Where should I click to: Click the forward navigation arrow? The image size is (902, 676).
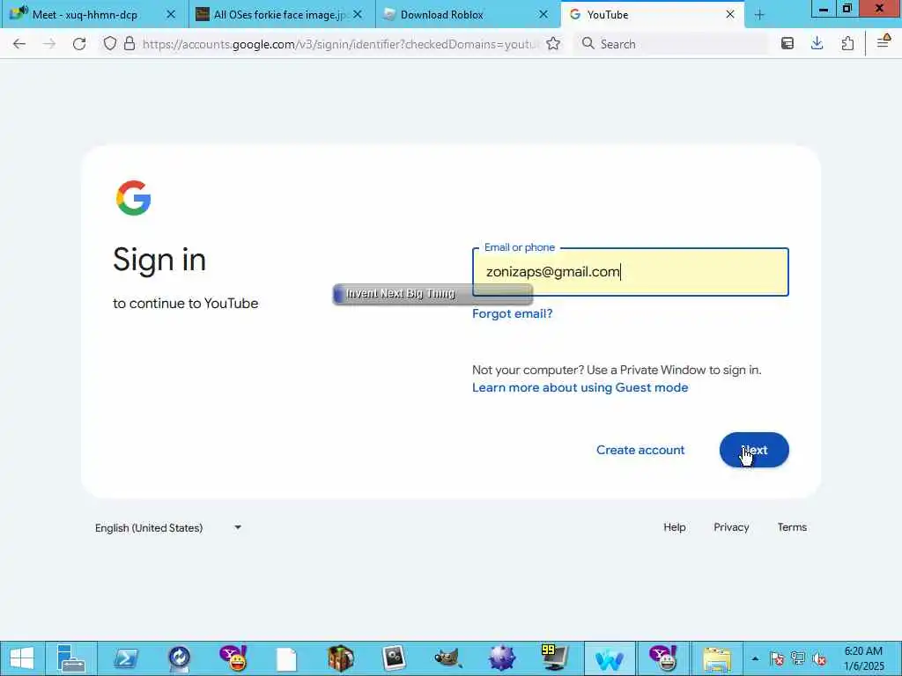pos(49,44)
